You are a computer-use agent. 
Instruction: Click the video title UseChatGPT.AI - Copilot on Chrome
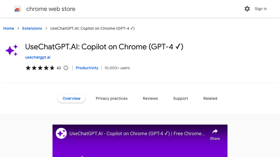[x=137, y=134]
